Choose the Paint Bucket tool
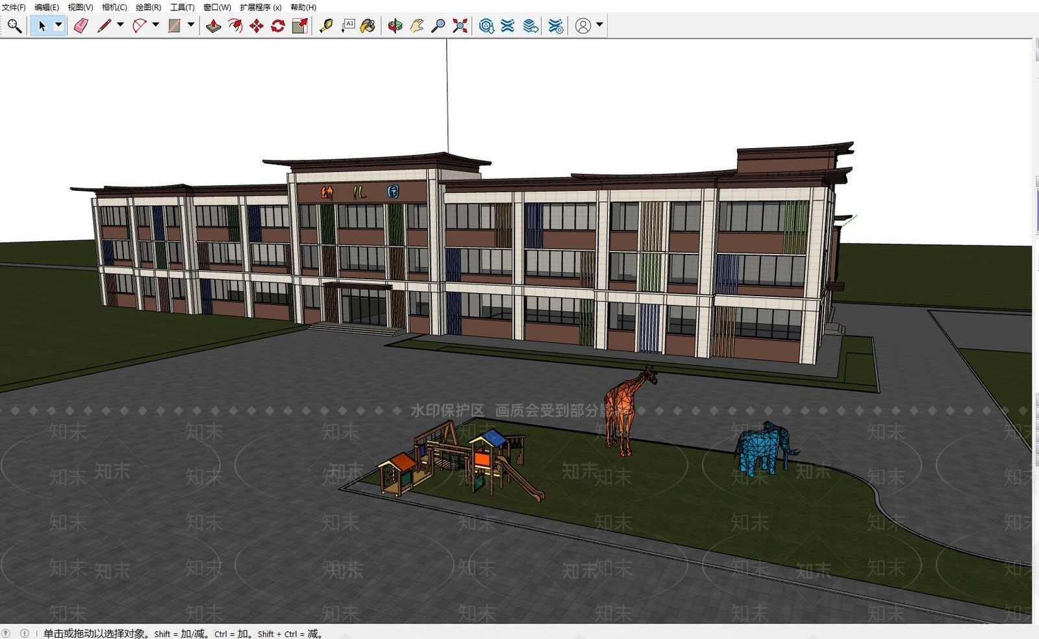The height and width of the screenshot is (639, 1039). coord(368,26)
